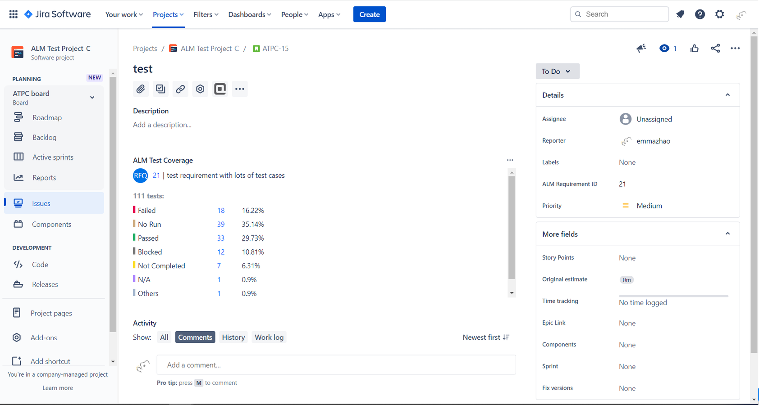Open the Apps dropdown menu
759x405 pixels.
[x=329, y=14]
